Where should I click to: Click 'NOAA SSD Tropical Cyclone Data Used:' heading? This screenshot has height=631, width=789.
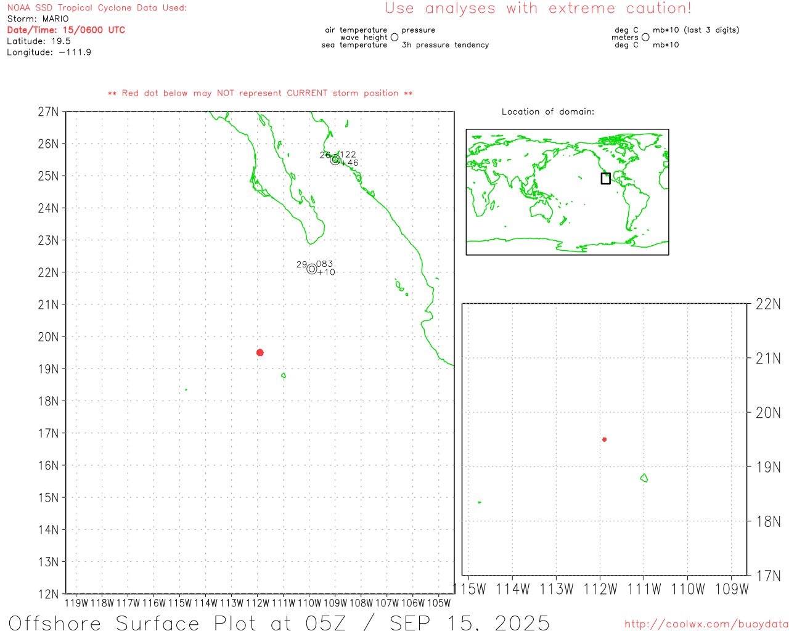click(97, 8)
